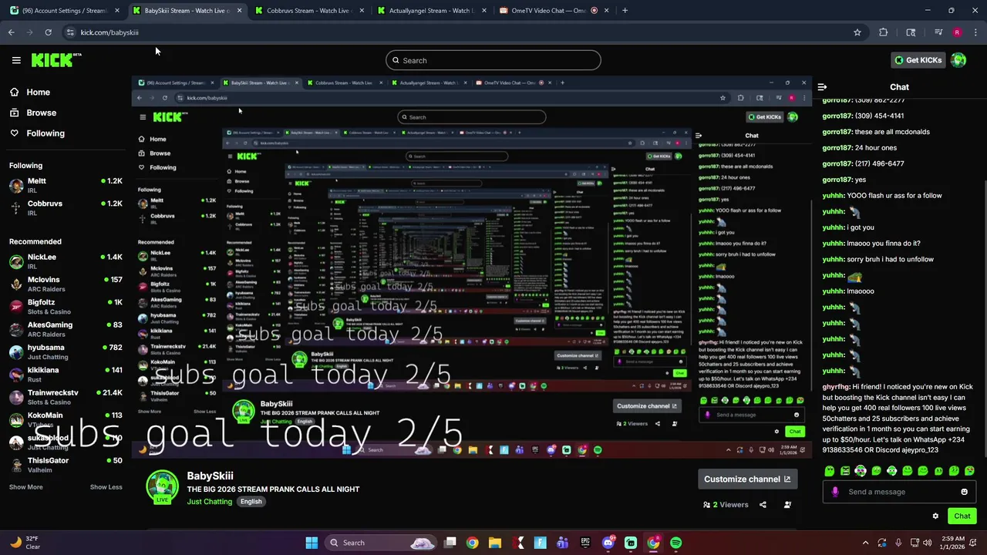Screen dimensions: 987x555
Task: Open File Explorer from taskbar
Action: coord(495,543)
